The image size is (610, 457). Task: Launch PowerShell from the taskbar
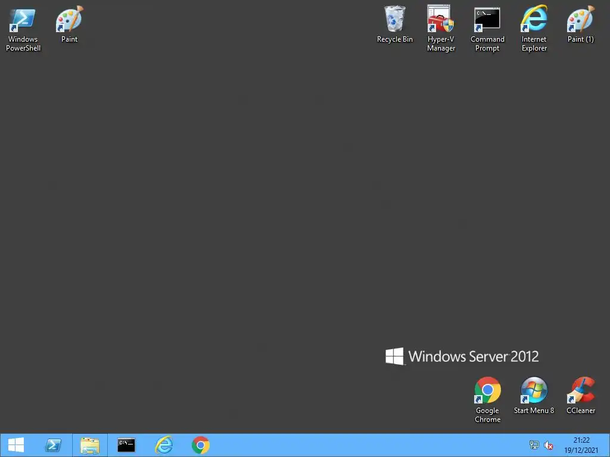(x=53, y=445)
